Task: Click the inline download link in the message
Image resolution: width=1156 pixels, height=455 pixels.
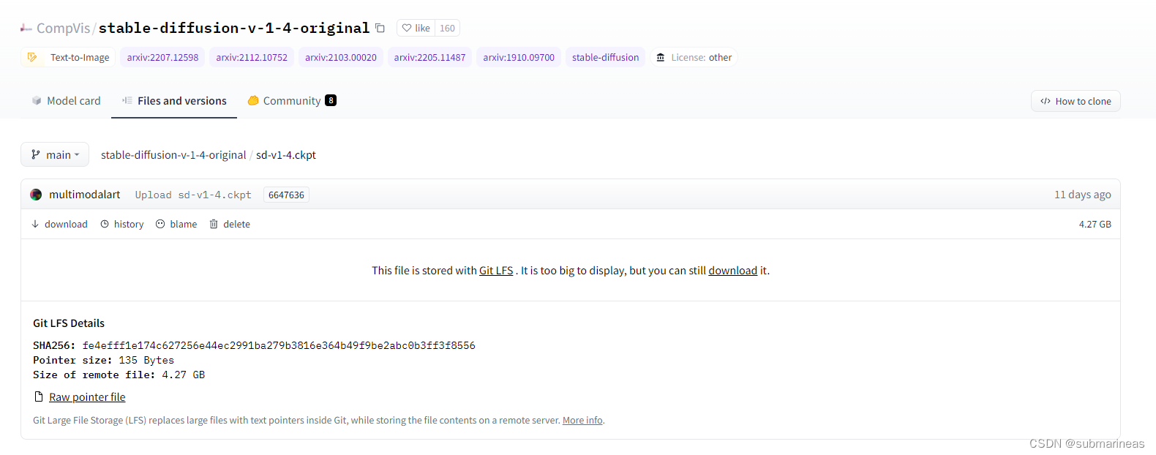Action: pos(732,271)
